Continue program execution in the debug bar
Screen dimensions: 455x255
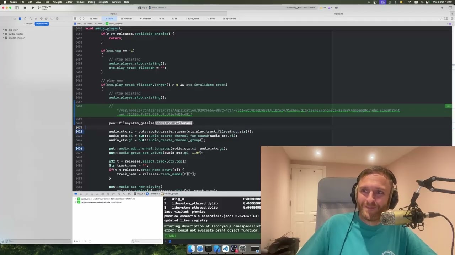pyautogui.click(x=81, y=194)
